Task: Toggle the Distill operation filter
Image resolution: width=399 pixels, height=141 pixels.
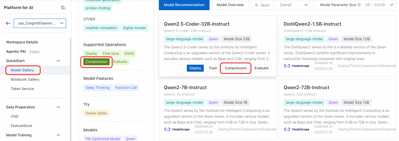Action: click(x=129, y=54)
